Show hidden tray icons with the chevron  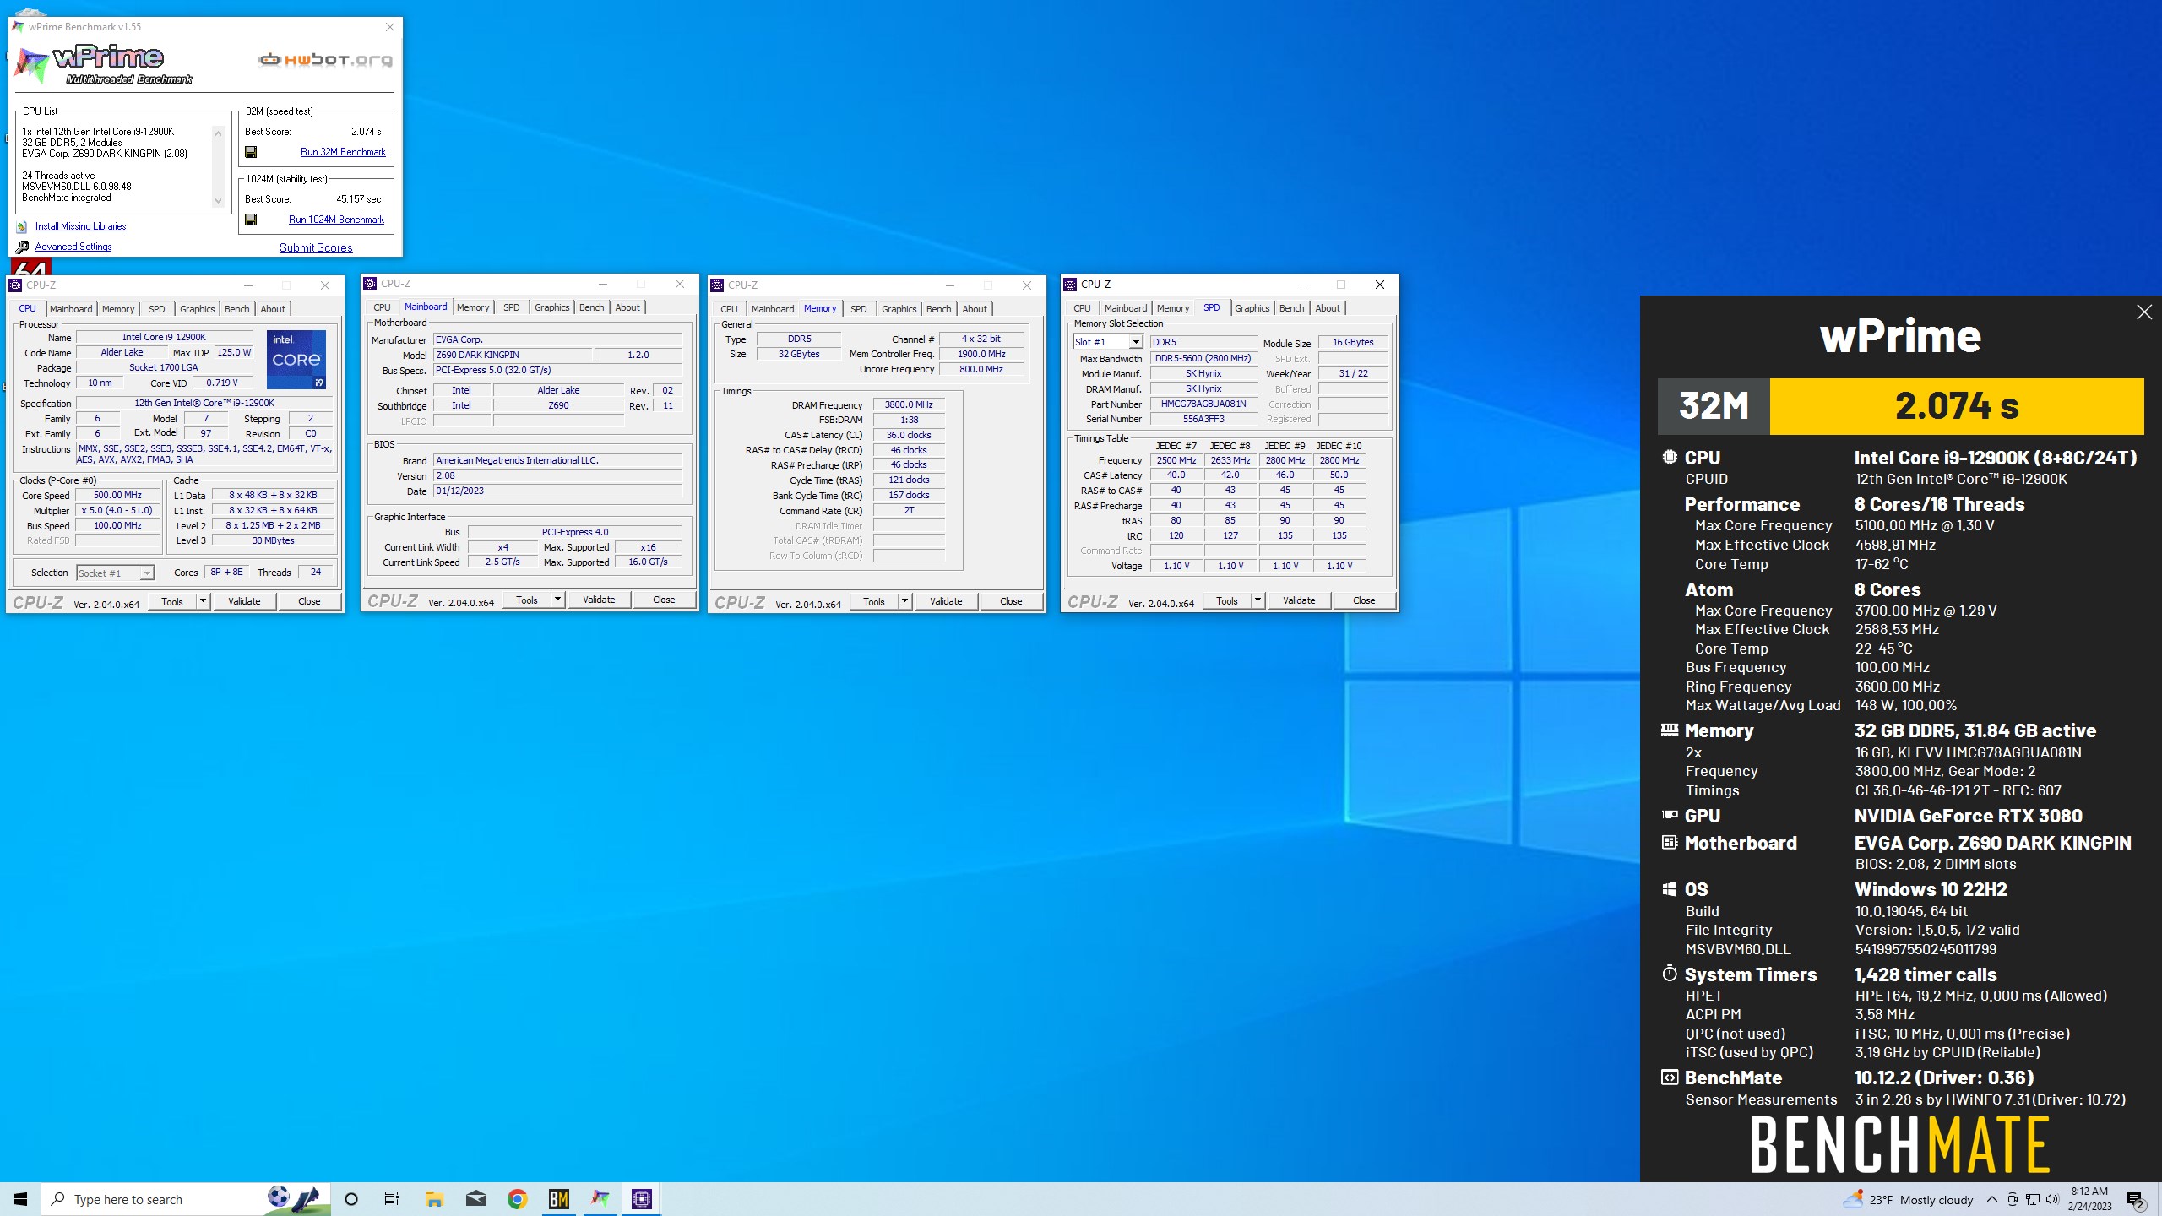[1992, 1199]
